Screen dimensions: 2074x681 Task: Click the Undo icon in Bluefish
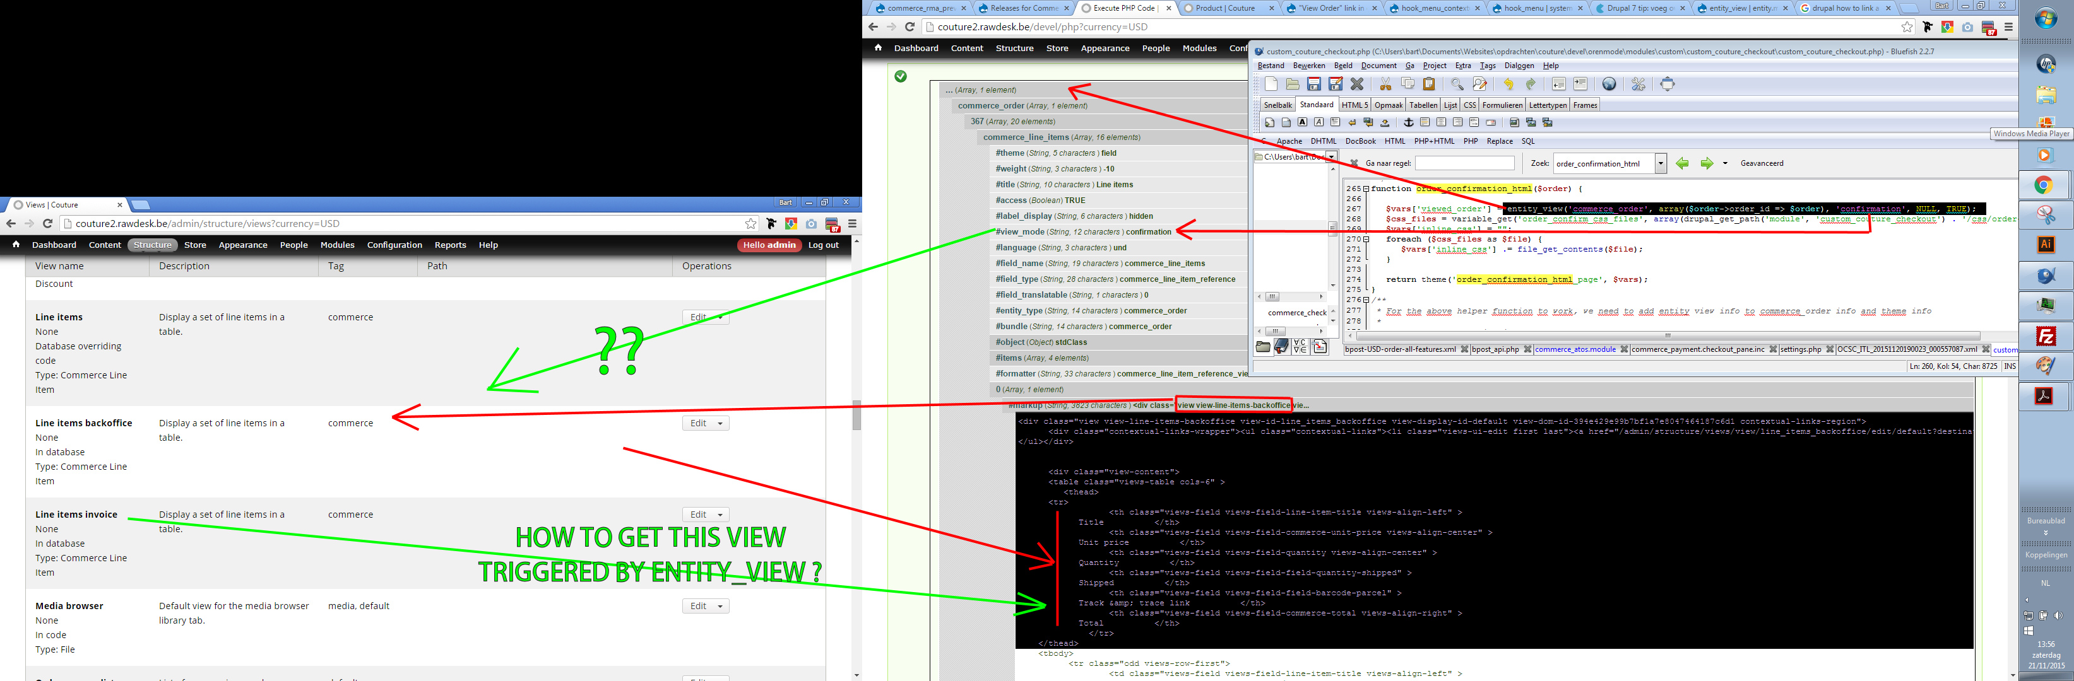coord(1508,84)
